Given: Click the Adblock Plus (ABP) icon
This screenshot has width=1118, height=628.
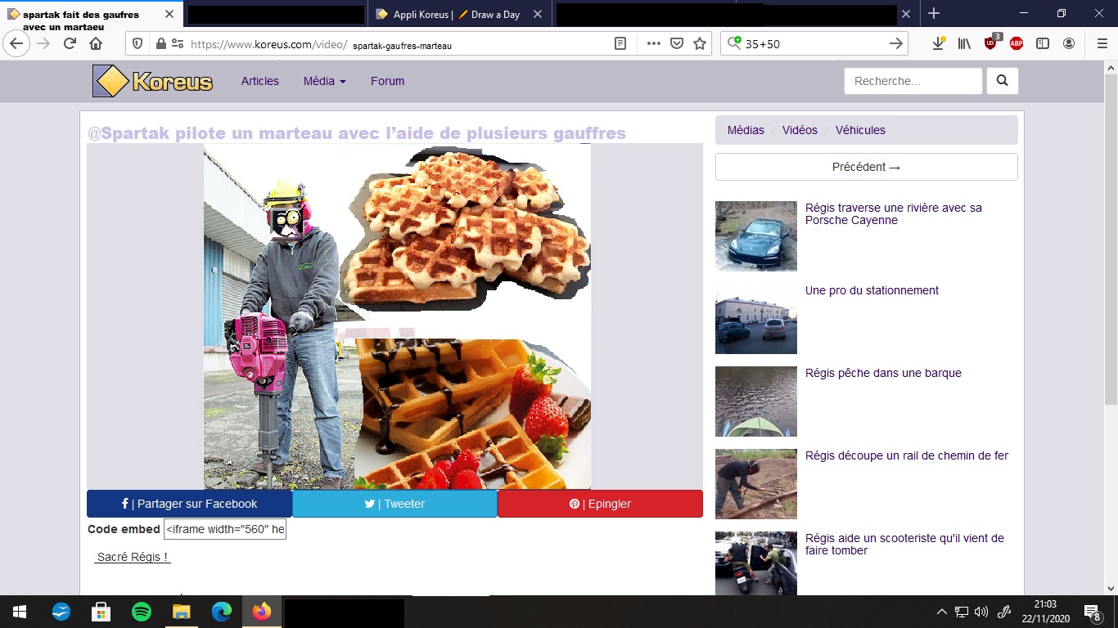Looking at the screenshot, I should pyautogui.click(x=1017, y=44).
